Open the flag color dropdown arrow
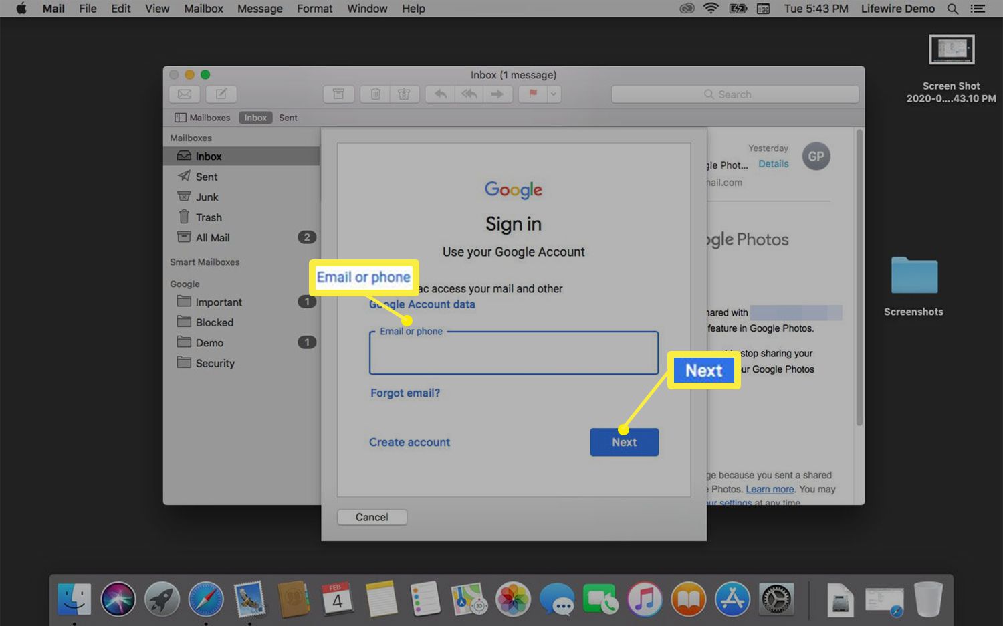 pyautogui.click(x=554, y=94)
